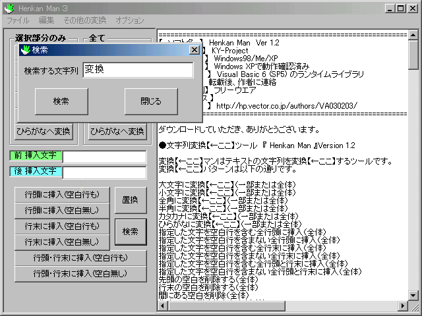This screenshot has height=316, width=422.
Task: Click the 検索 button in the search dialog
Action: coord(61,101)
